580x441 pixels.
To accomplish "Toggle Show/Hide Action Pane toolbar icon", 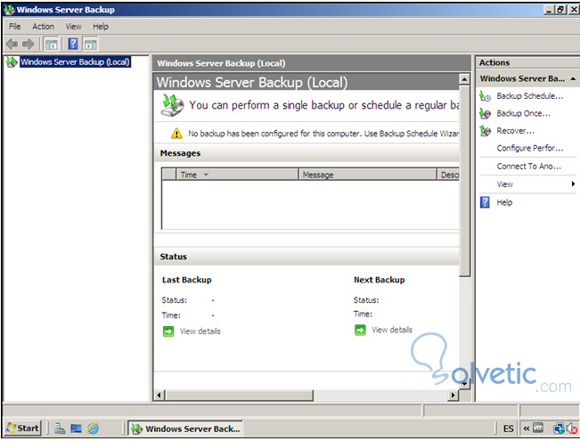I will tap(91, 45).
